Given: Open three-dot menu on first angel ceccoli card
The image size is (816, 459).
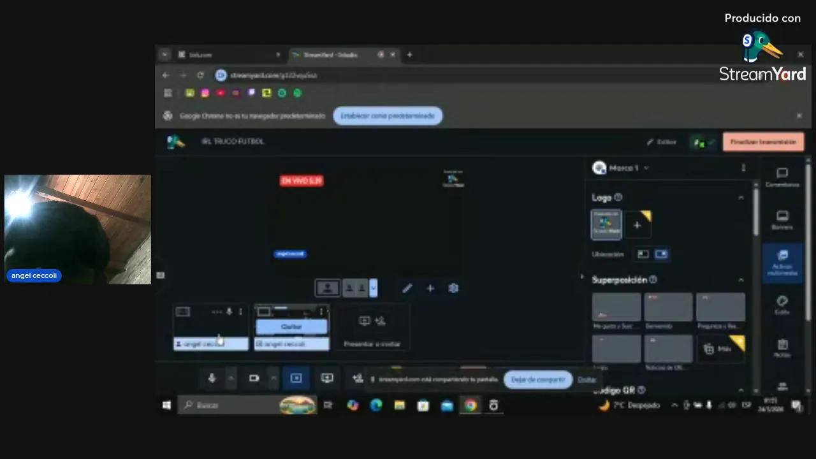Looking at the screenshot, I should (240, 312).
